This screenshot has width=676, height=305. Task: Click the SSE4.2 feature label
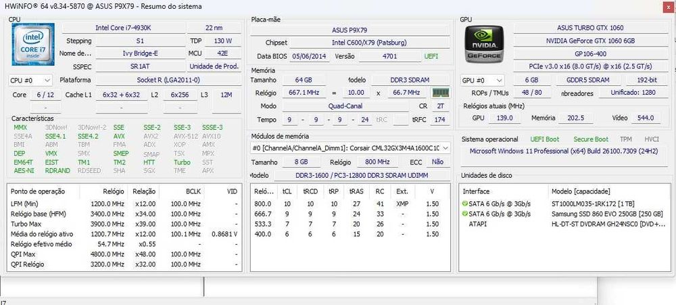coord(88,136)
